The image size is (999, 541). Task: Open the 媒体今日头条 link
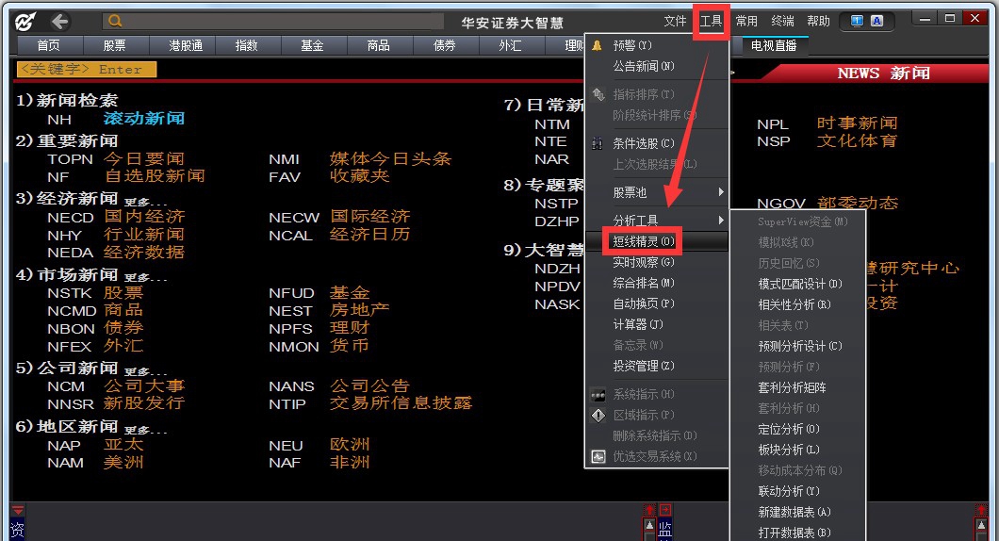(x=390, y=158)
